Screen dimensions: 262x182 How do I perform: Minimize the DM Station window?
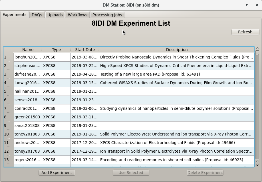(238, 5)
